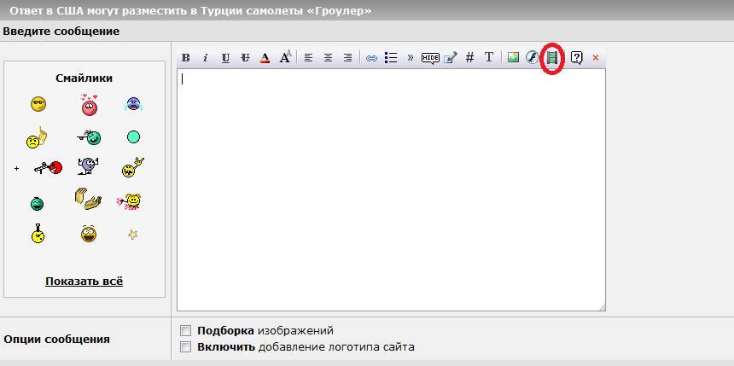Image resolution: width=734 pixels, height=366 pixels.
Task: Insert the green smiley with gun
Action: pyautogui.click(x=89, y=137)
